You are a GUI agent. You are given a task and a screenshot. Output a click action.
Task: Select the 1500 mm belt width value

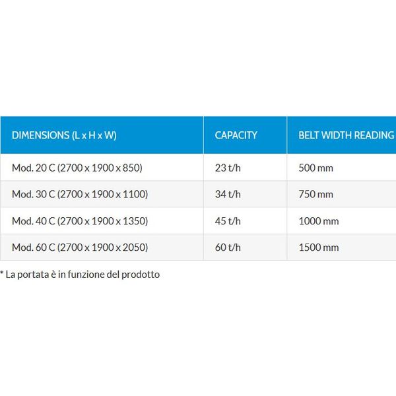click(319, 247)
